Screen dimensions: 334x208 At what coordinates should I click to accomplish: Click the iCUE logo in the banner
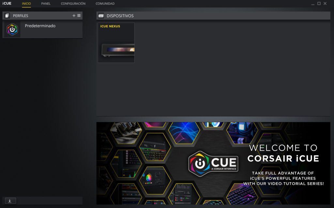click(x=213, y=164)
